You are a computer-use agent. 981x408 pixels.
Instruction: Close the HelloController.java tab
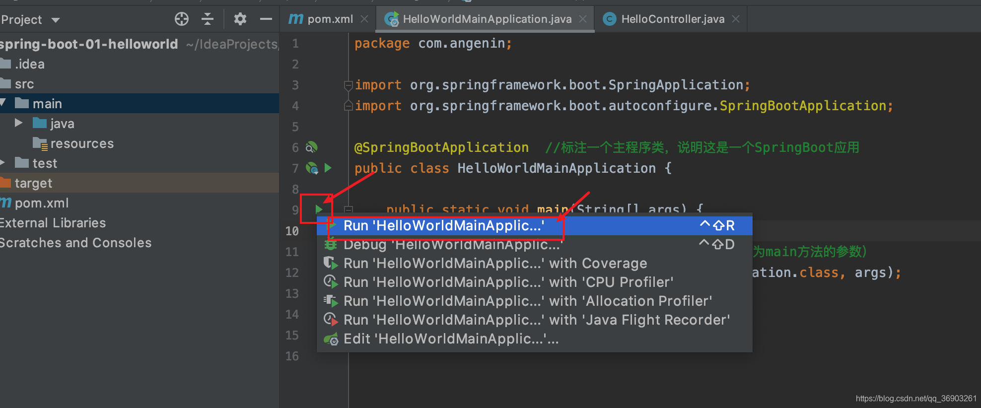(x=736, y=19)
